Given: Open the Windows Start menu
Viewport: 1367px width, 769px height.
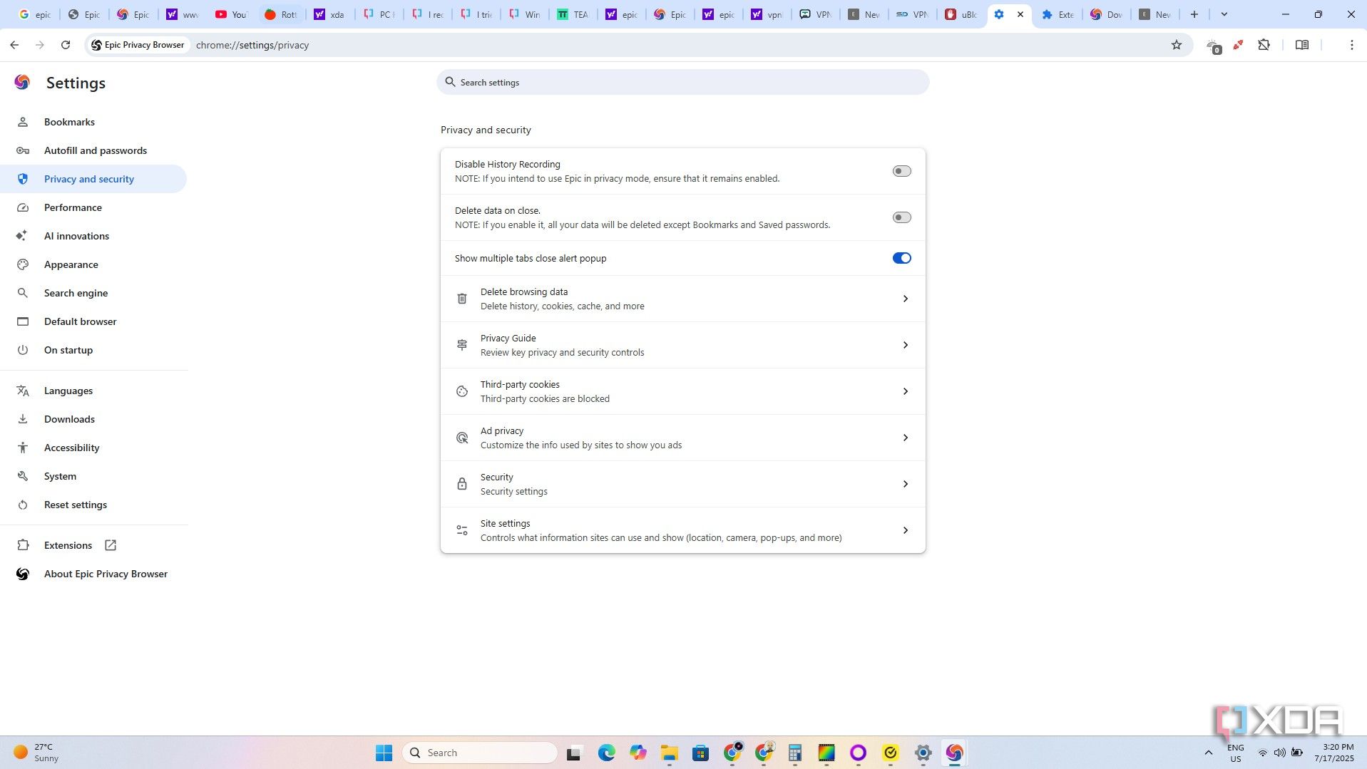Looking at the screenshot, I should tap(384, 753).
